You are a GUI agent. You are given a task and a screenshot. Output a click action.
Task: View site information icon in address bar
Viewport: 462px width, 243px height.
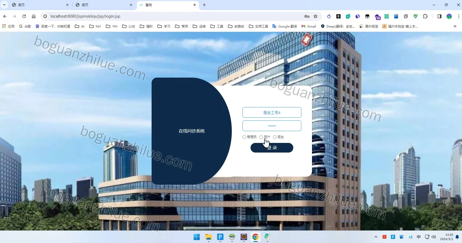[x=45, y=16]
